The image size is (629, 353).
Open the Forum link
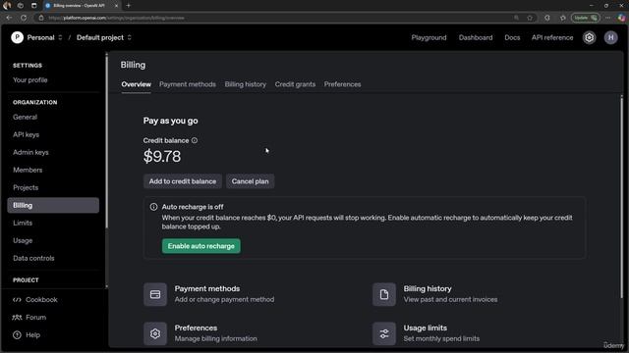35,318
